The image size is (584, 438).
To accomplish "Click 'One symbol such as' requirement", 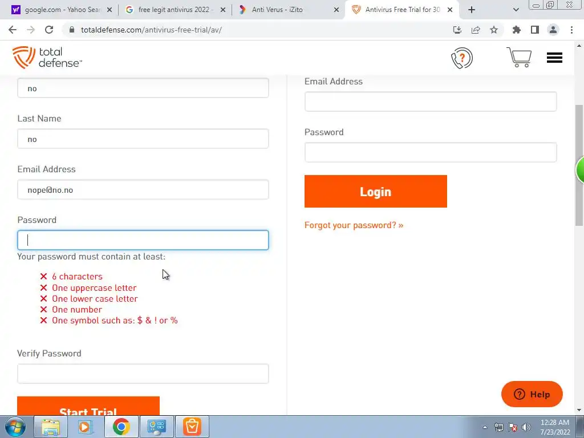I will pos(115,321).
